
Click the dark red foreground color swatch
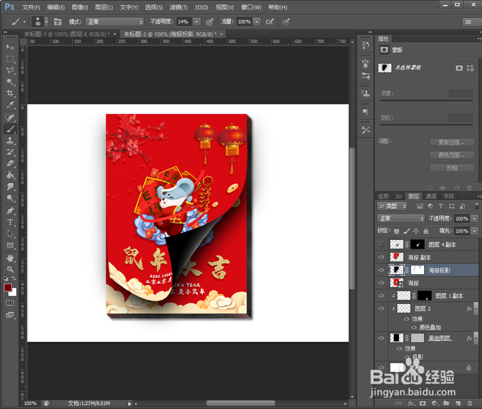click(x=8, y=288)
